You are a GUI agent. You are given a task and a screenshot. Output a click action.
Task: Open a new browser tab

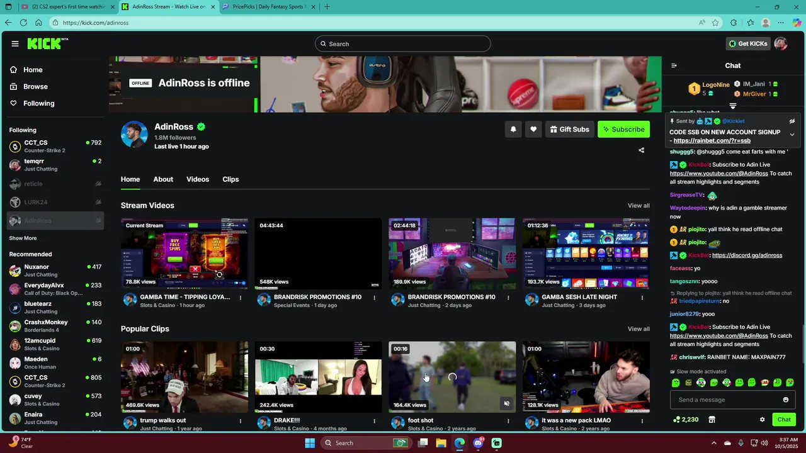[x=327, y=6]
